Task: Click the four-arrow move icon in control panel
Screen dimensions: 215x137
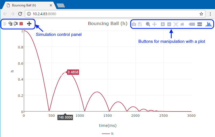Action: pyautogui.click(x=29, y=24)
